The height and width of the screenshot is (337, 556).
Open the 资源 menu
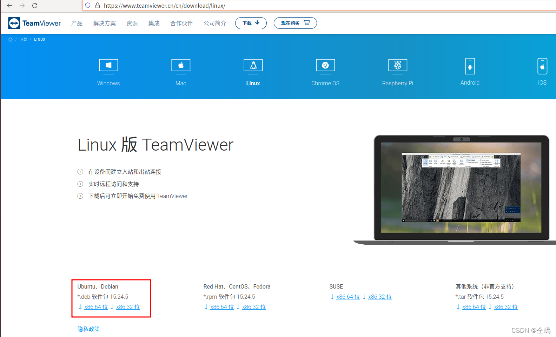[x=132, y=23]
